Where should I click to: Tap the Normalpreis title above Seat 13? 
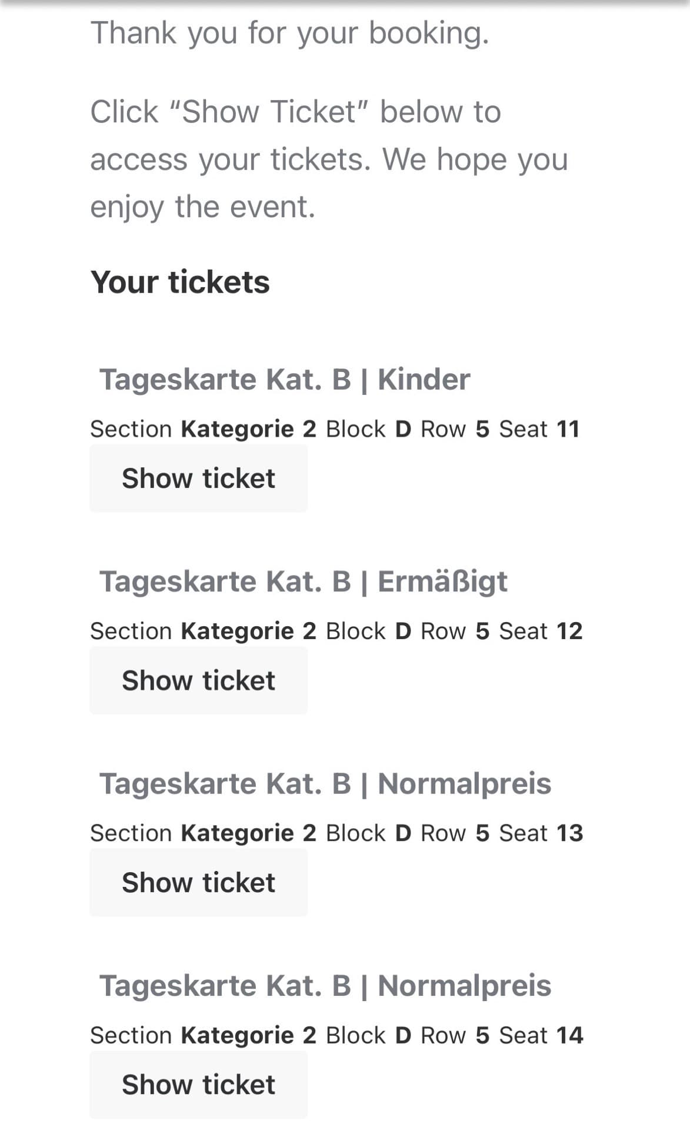click(325, 783)
